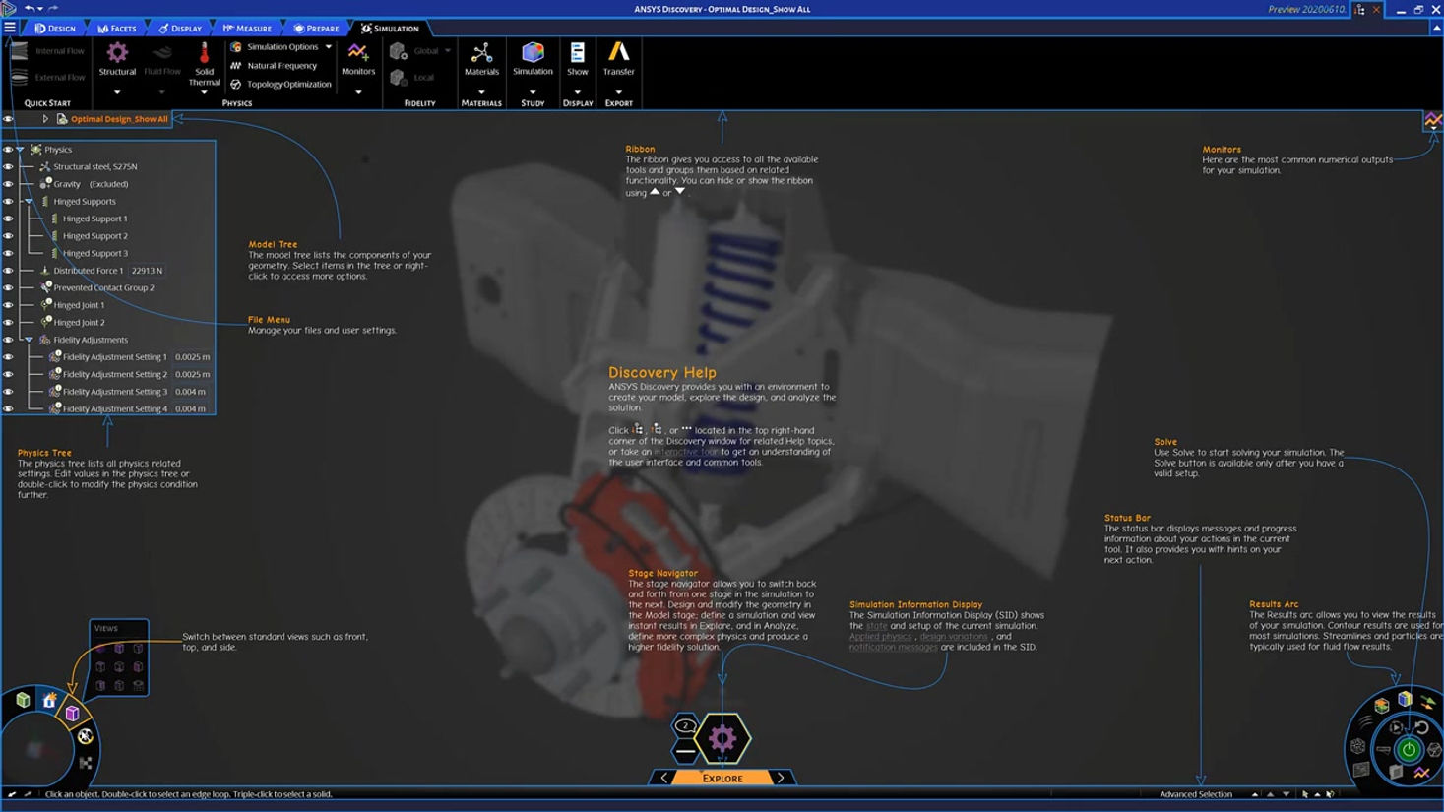The width and height of the screenshot is (1444, 812).
Task: Toggle visibility eye of Physics root node
Action: click(8, 150)
